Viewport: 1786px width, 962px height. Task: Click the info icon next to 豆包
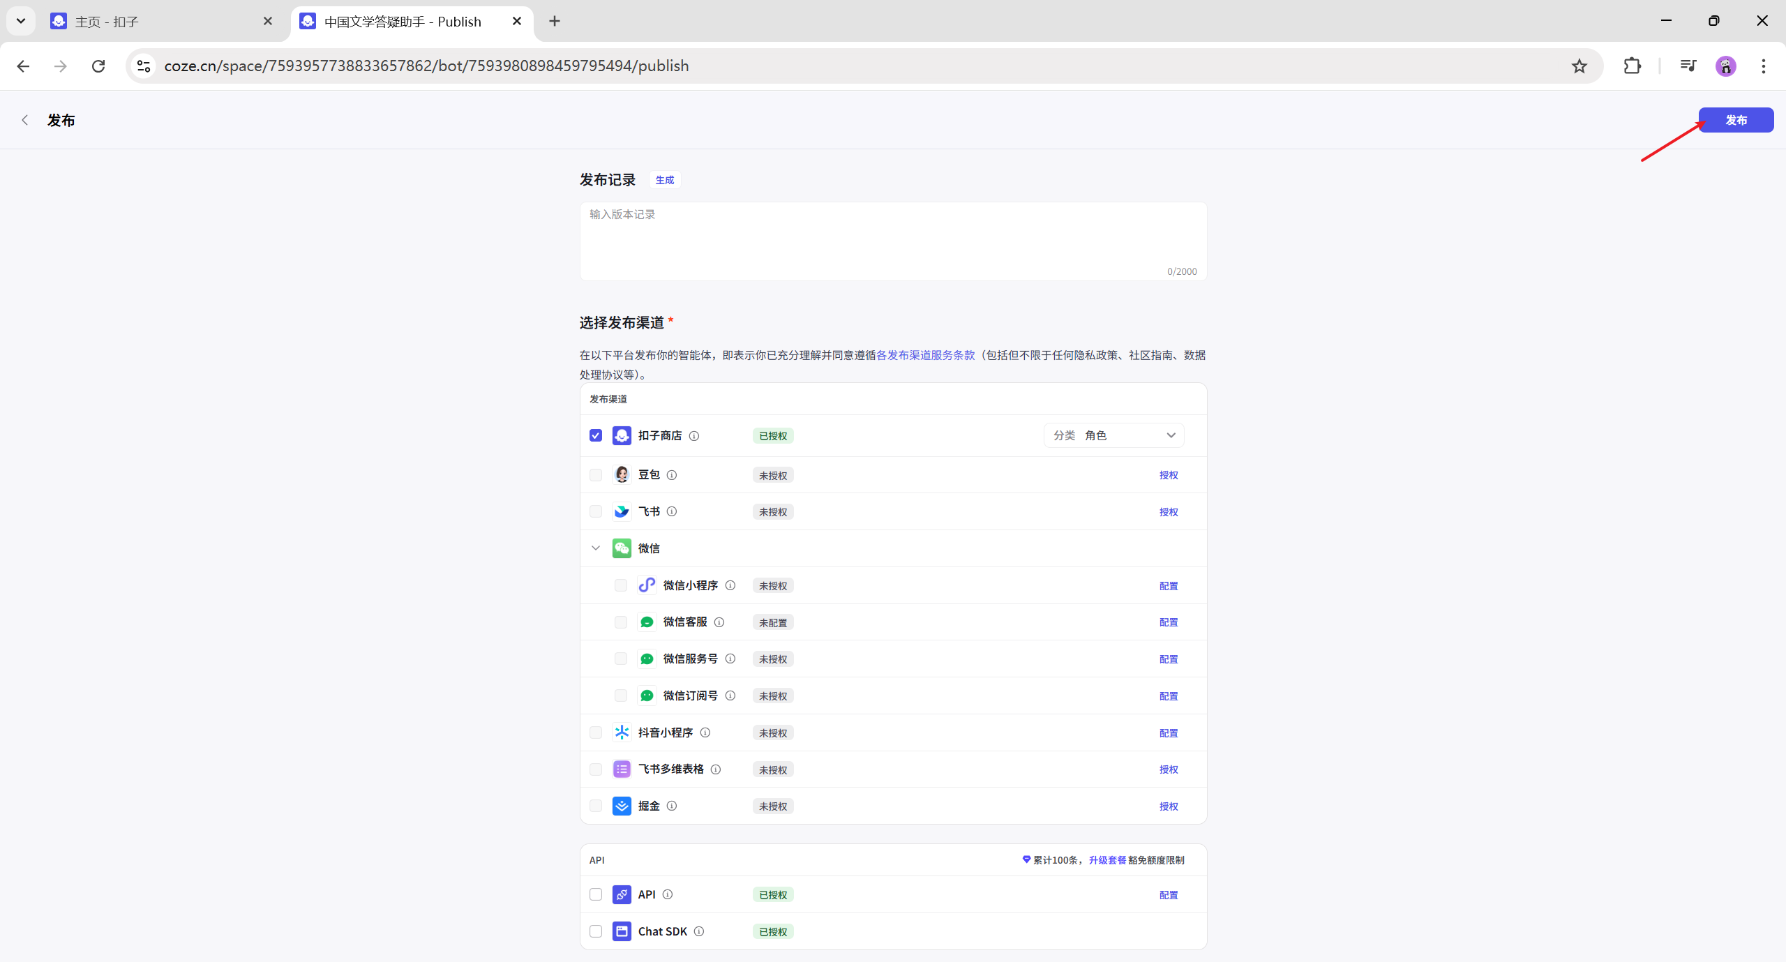[x=671, y=475]
